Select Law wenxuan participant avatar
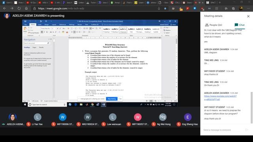Screen dimensions: 253x142 (x=113, y=117)
